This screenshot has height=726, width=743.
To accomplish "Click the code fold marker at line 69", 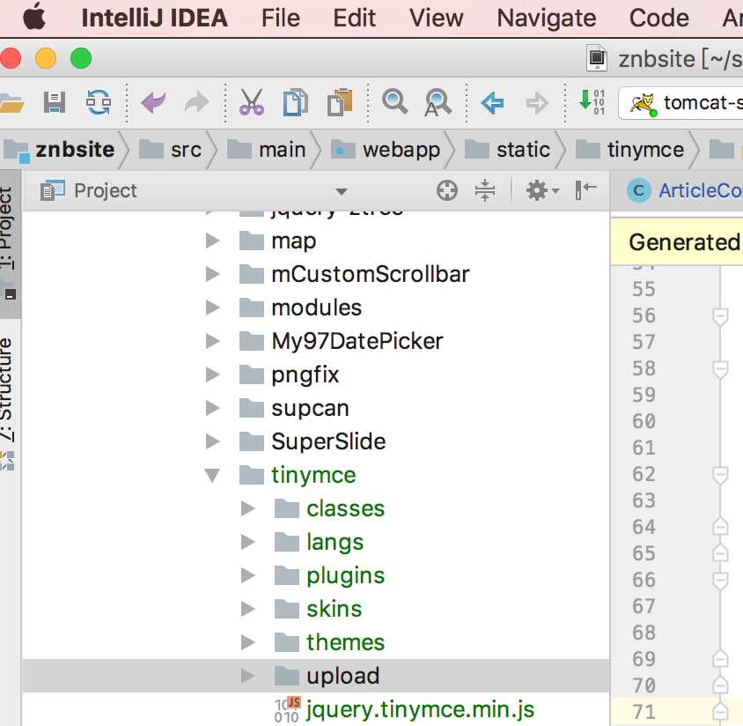I will point(720,659).
